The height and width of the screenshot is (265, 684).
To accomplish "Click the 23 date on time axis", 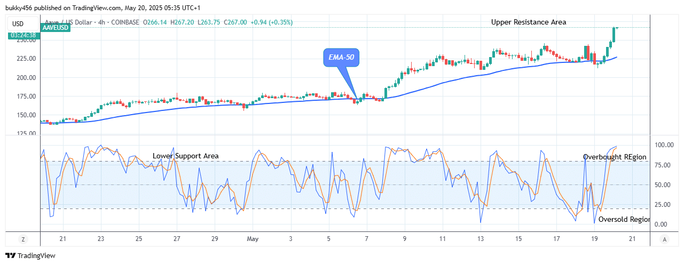I will [101, 239].
